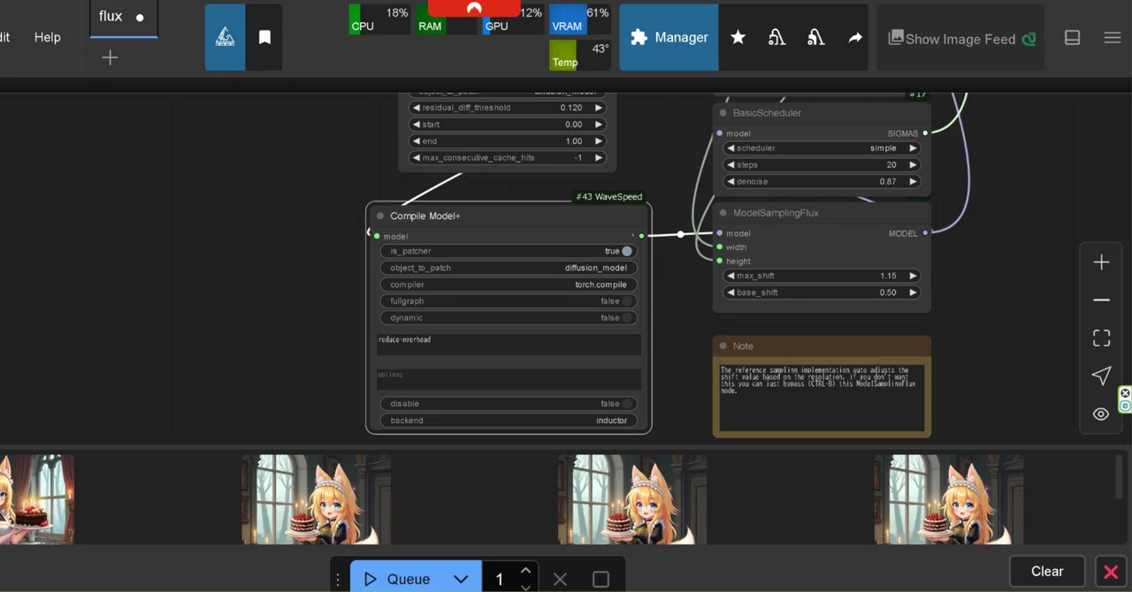Screen dimensions: 1132x592
Task: Increase start value with right arrow
Action: point(599,125)
